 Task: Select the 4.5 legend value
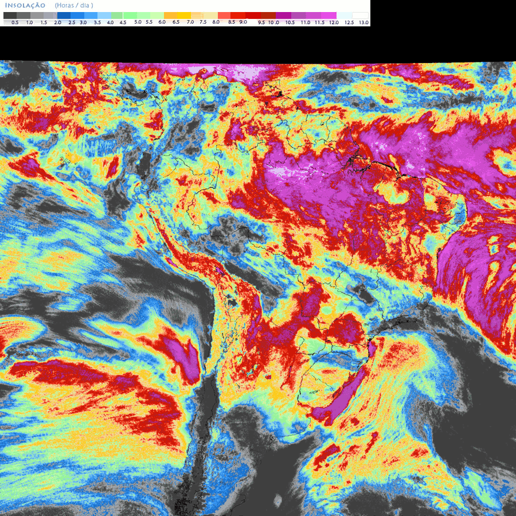(x=123, y=23)
